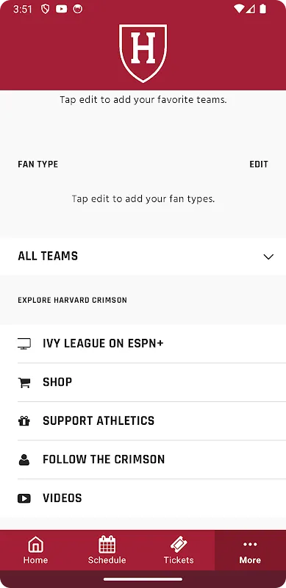The image size is (286, 588).
Task: Open FOLLOW THE CRIMSON entry
Action: (x=104, y=459)
